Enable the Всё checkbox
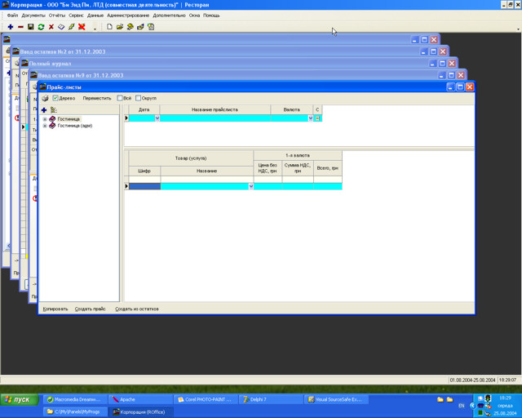This screenshot has height=418, width=522. pyautogui.click(x=120, y=98)
